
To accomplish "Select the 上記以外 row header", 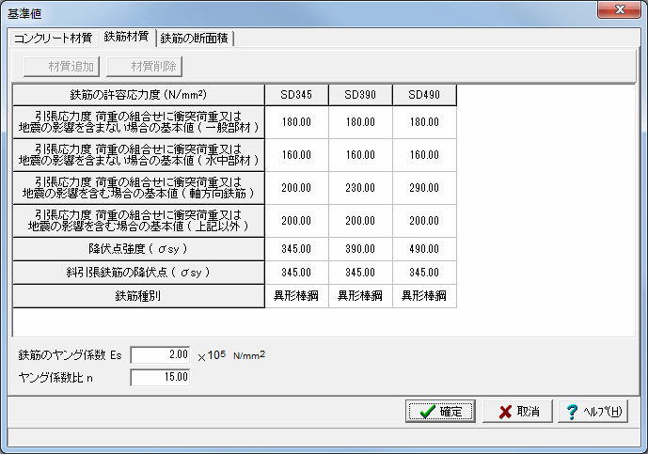I will (x=138, y=221).
